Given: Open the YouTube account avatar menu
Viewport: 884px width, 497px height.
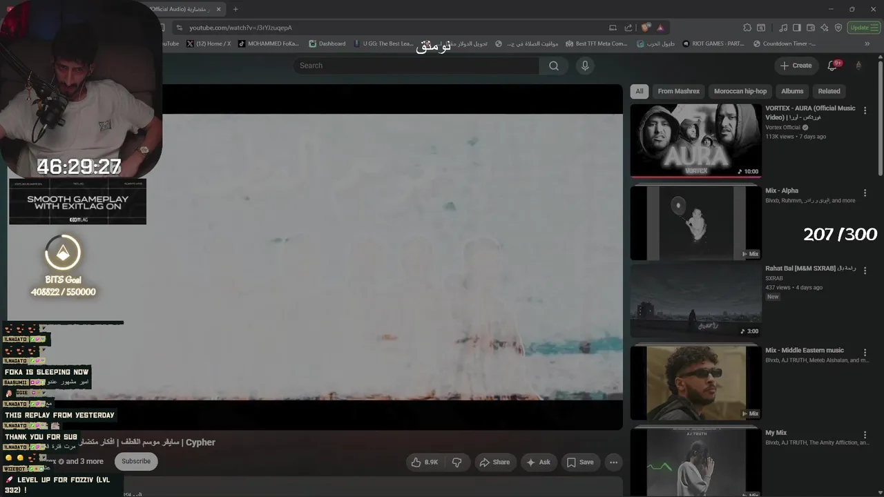Looking at the screenshot, I should coord(858,66).
